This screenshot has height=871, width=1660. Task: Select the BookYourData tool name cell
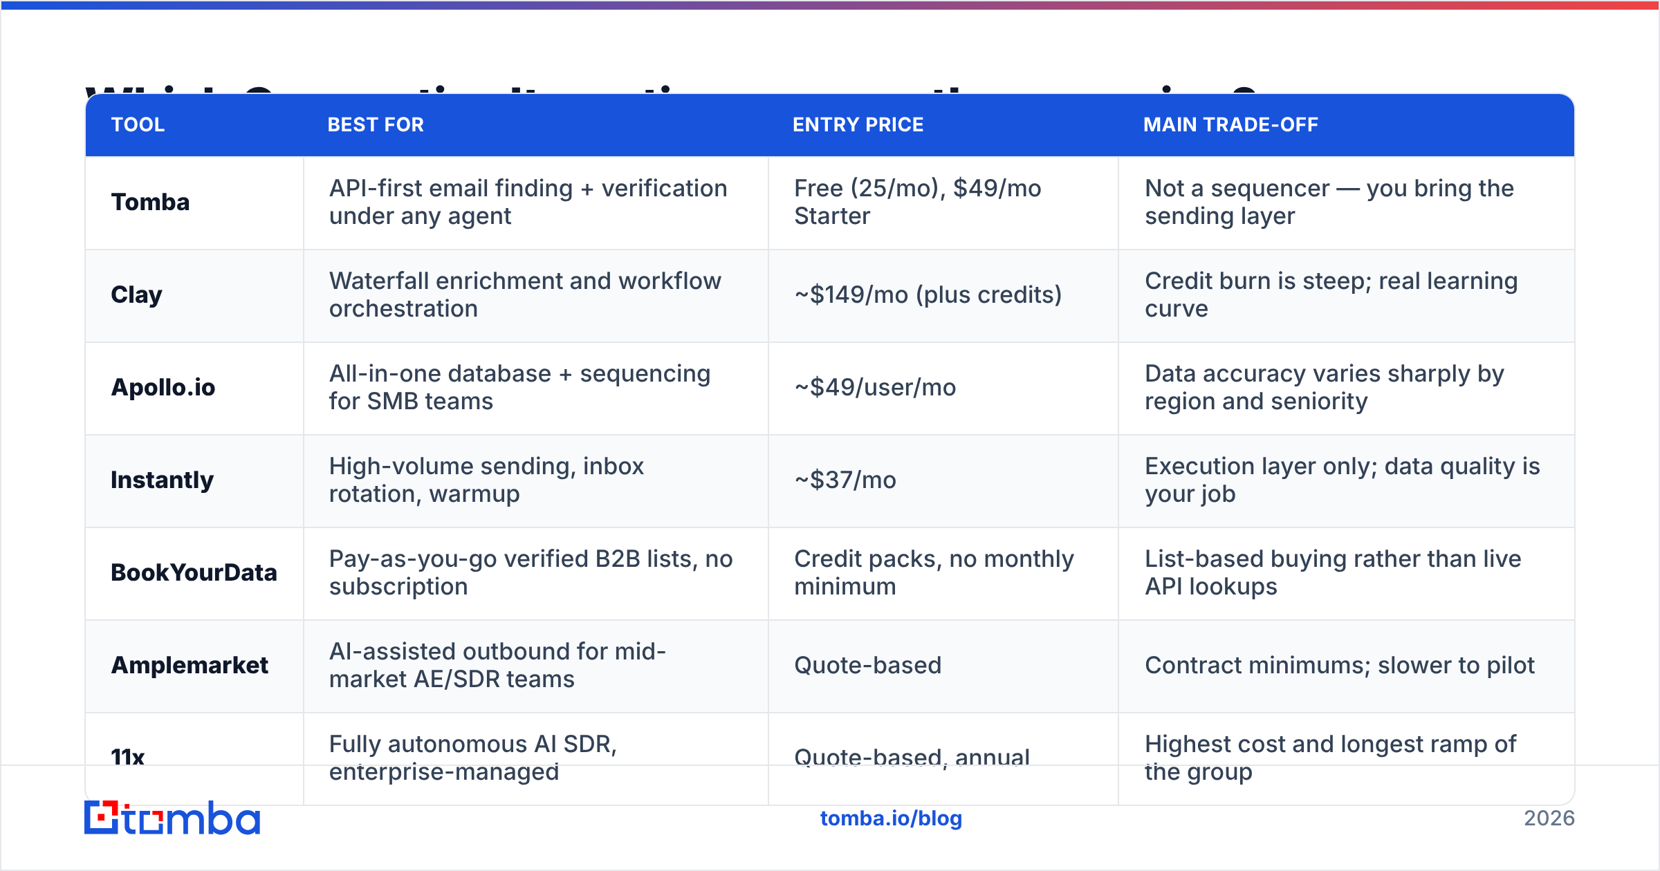(x=194, y=573)
